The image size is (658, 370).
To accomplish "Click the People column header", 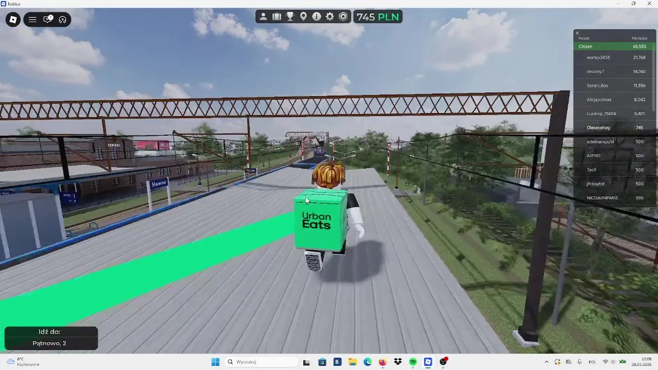I will click(x=583, y=38).
